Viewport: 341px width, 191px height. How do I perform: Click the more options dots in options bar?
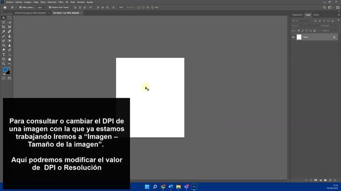pos(121,7)
